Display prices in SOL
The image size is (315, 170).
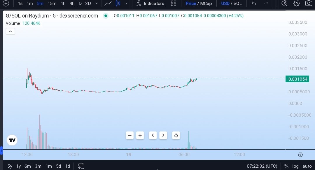[238, 3]
